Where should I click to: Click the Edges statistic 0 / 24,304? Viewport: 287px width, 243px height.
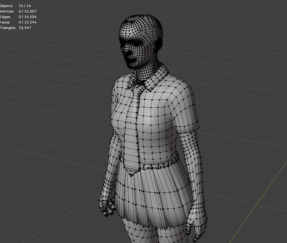tap(27, 17)
